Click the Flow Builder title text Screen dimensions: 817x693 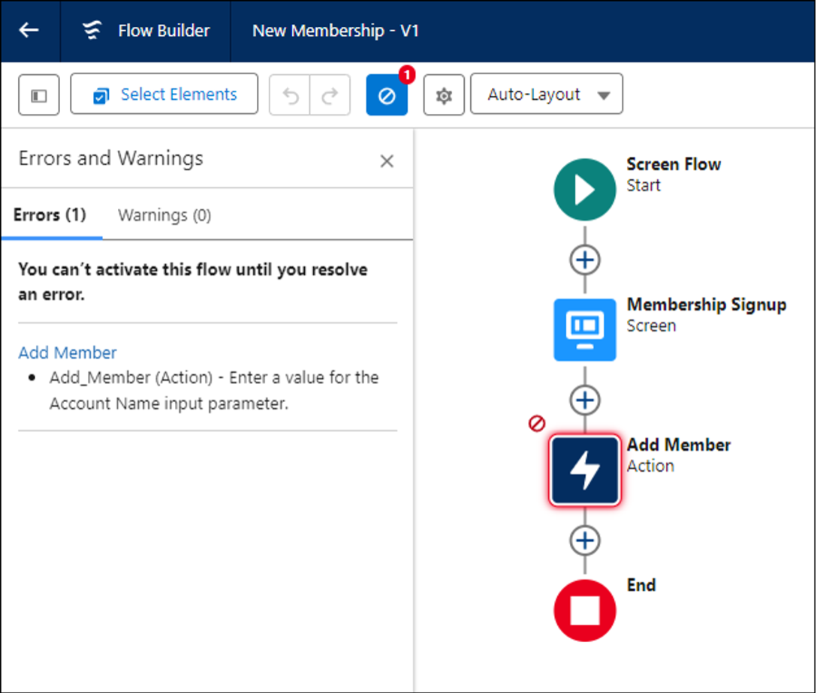[164, 31]
